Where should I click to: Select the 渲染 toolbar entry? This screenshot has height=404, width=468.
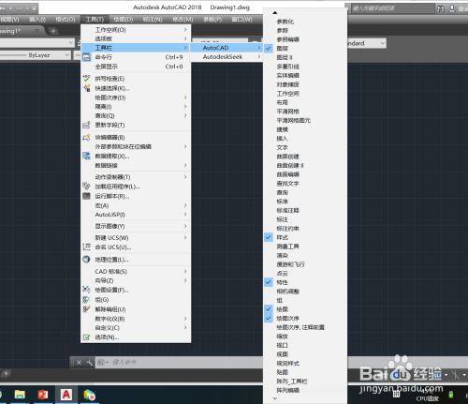(305, 255)
